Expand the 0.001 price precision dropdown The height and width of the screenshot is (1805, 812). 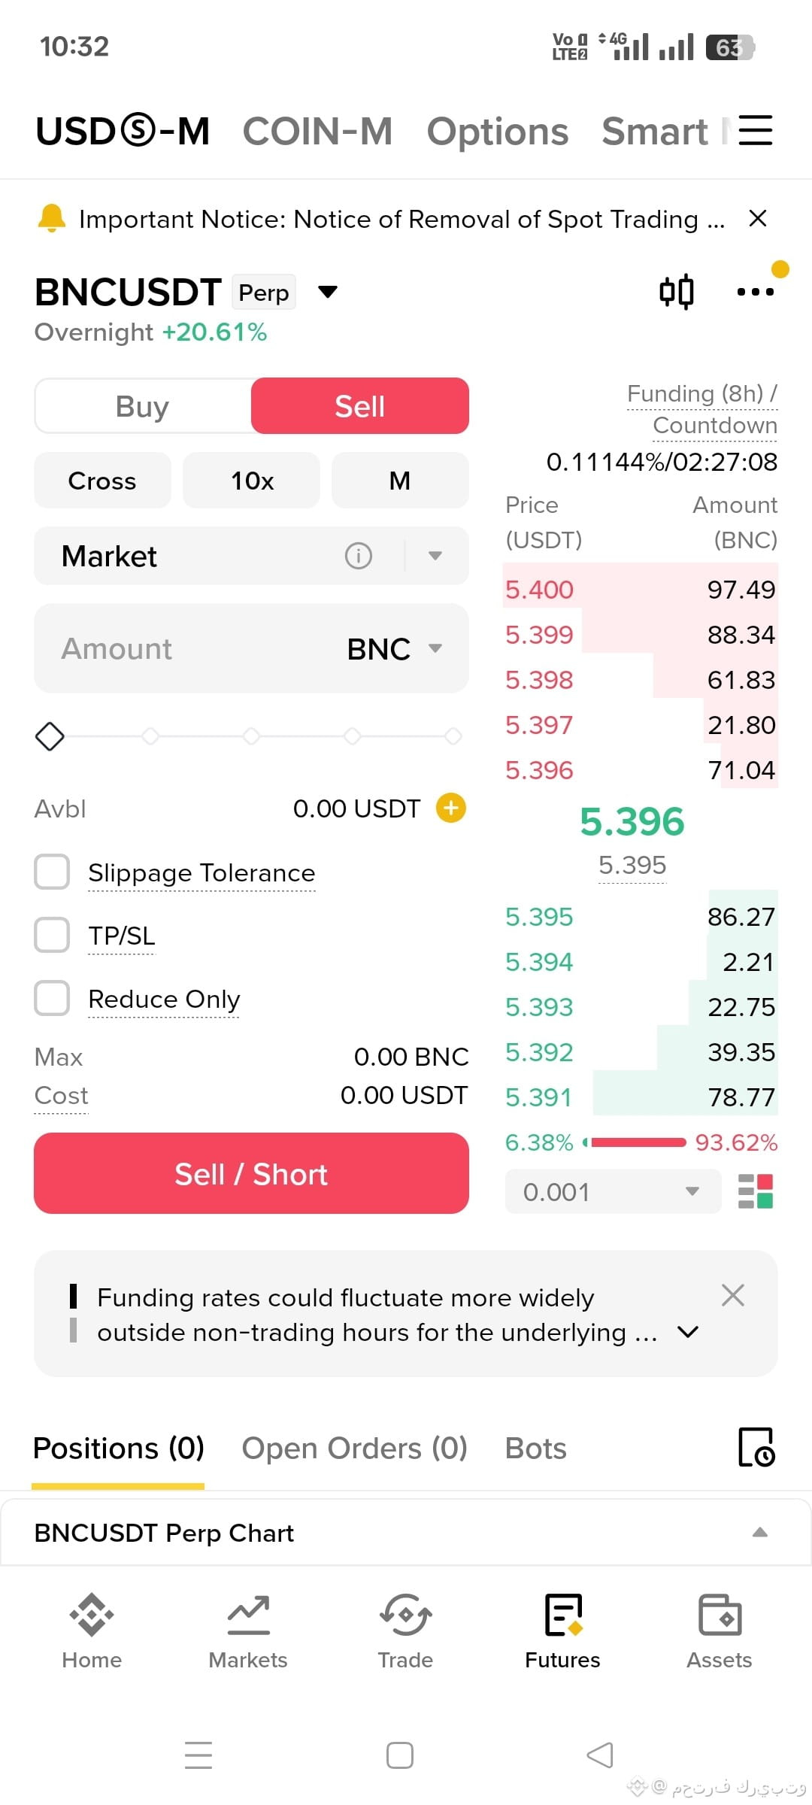coord(613,1191)
